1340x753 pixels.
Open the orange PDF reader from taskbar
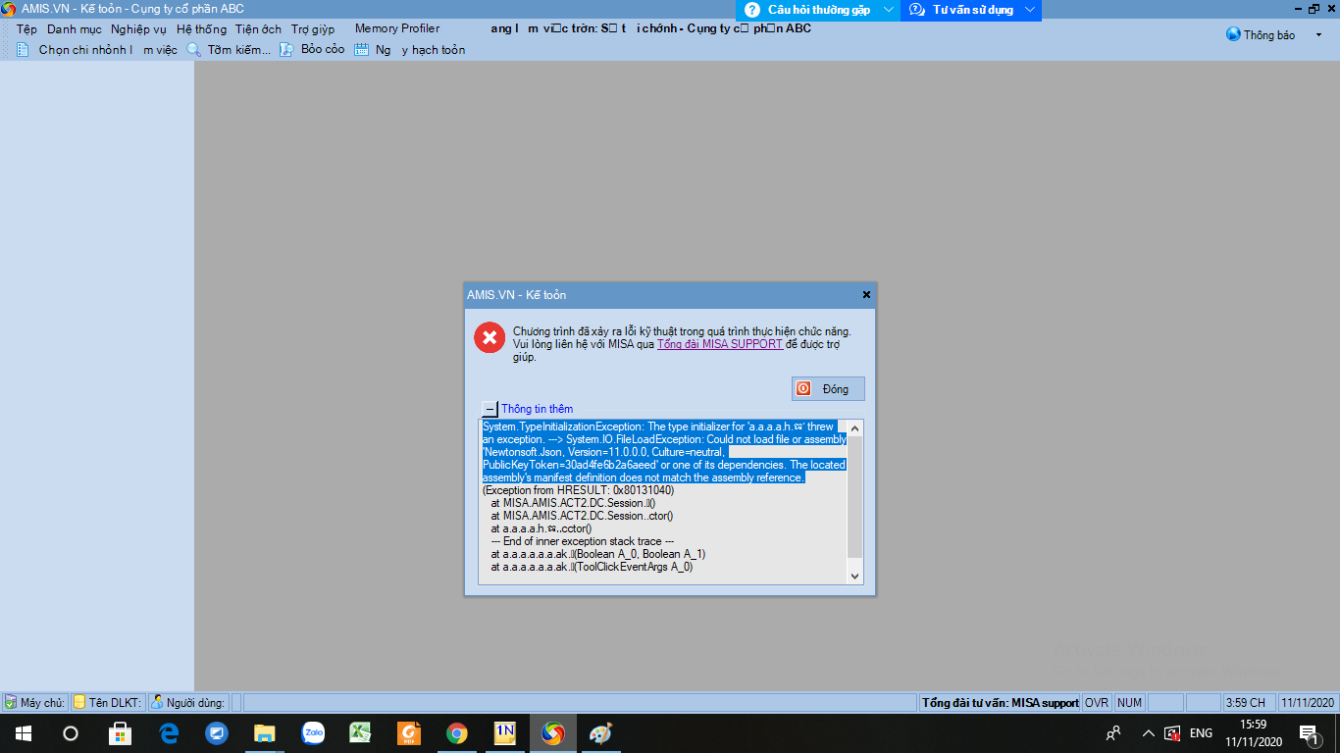[409, 733]
